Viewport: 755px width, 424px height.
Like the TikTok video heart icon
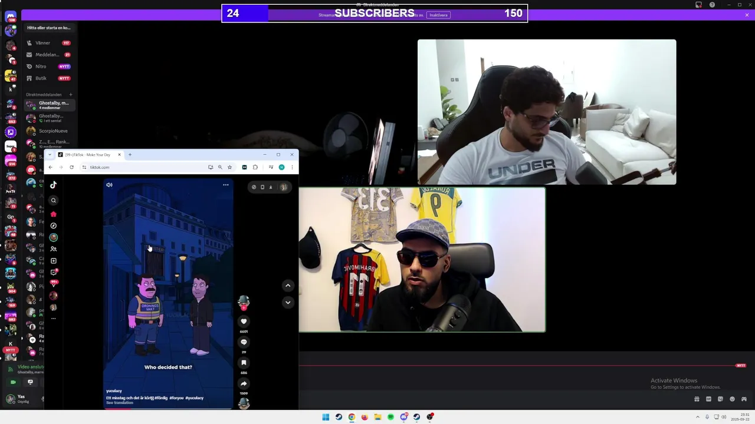(x=244, y=322)
